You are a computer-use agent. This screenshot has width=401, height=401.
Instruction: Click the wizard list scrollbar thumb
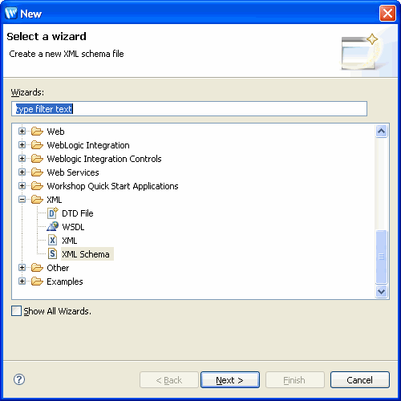point(382,257)
